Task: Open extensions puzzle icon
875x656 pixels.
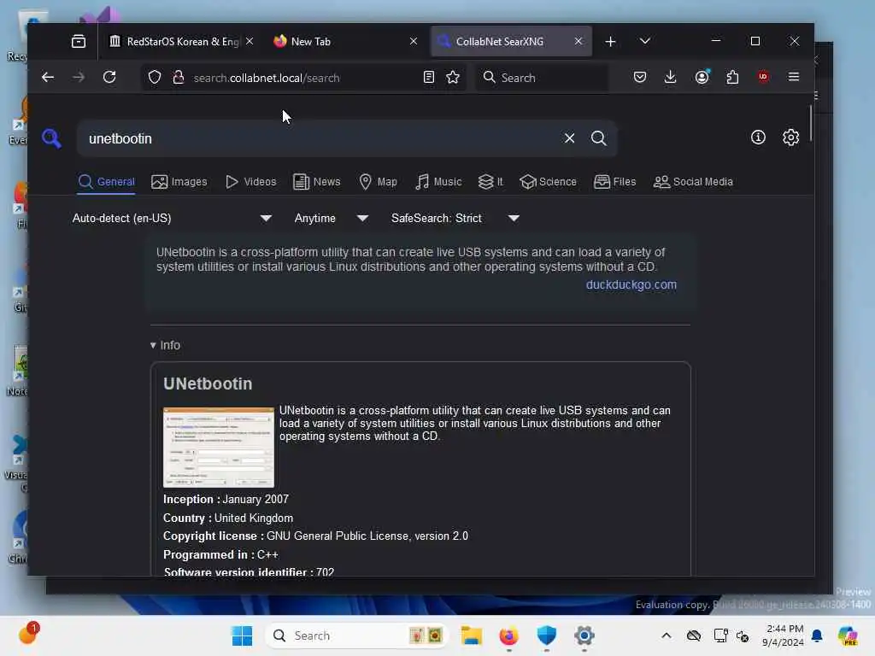Action: (x=732, y=77)
